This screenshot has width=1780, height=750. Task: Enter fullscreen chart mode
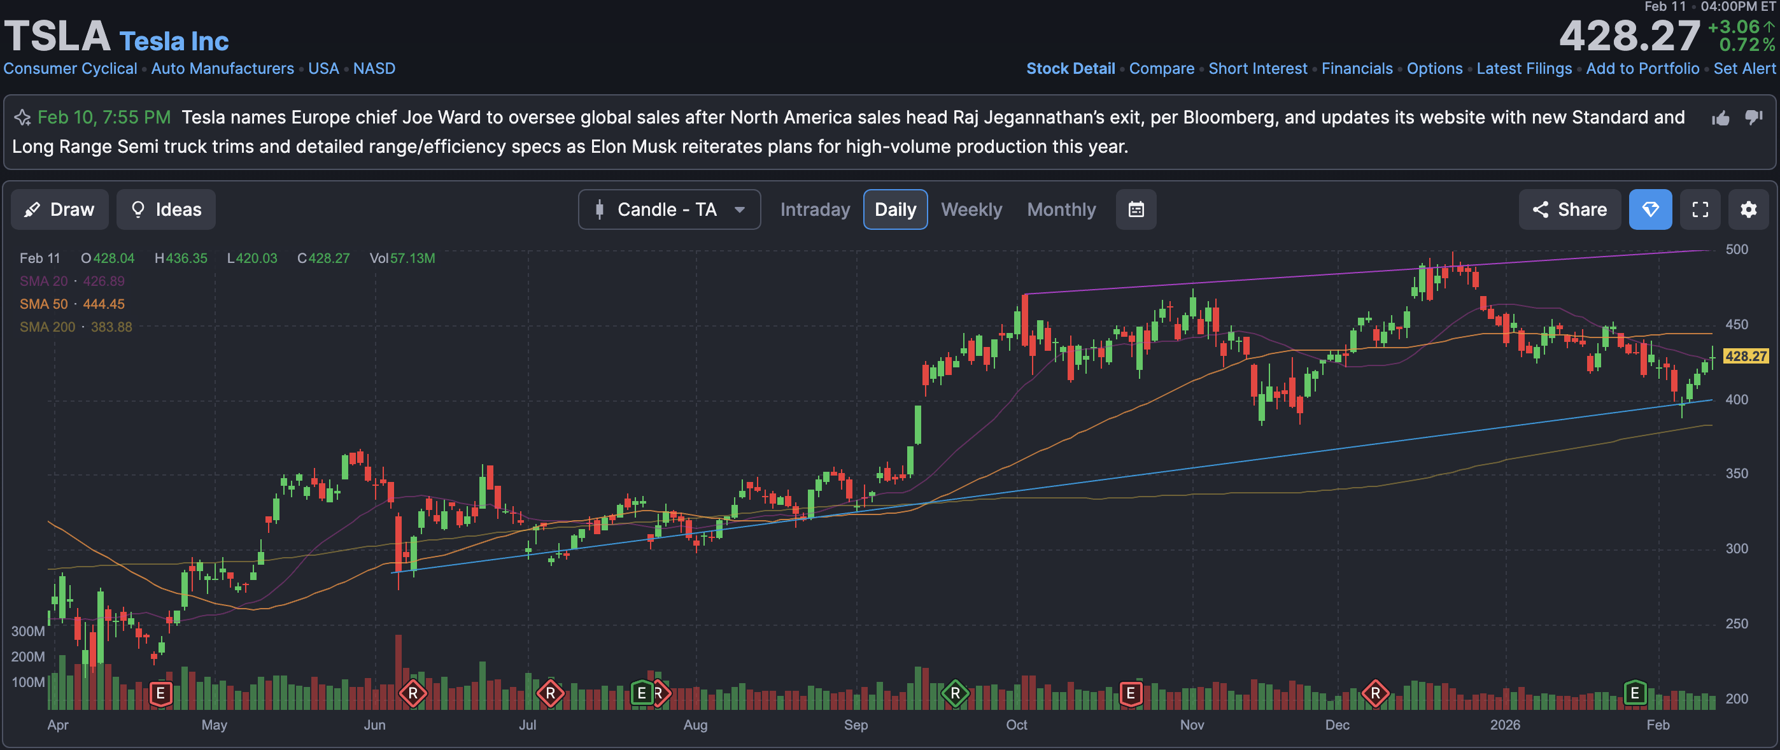click(x=1700, y=209)
